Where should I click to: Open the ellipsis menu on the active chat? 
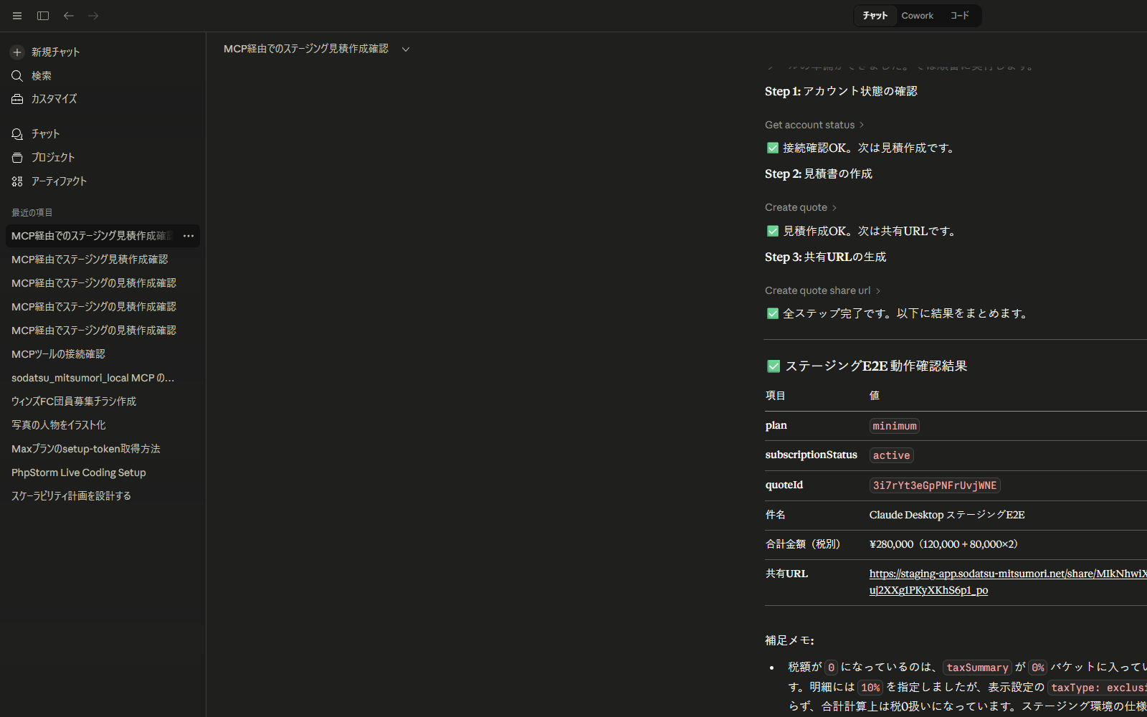tap(188, 235)
